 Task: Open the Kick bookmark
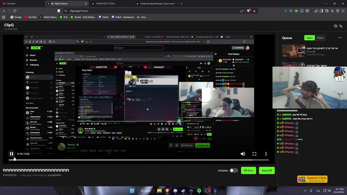point(63,17)
